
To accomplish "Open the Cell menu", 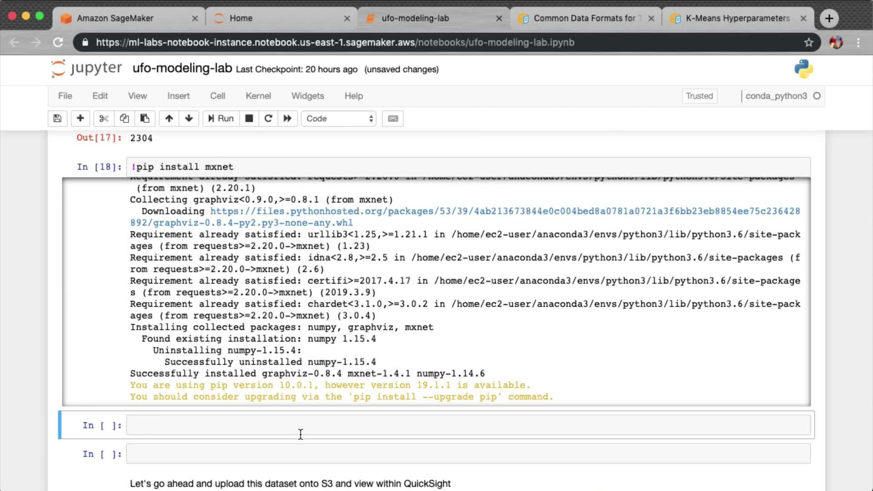I will coord(217,96).
